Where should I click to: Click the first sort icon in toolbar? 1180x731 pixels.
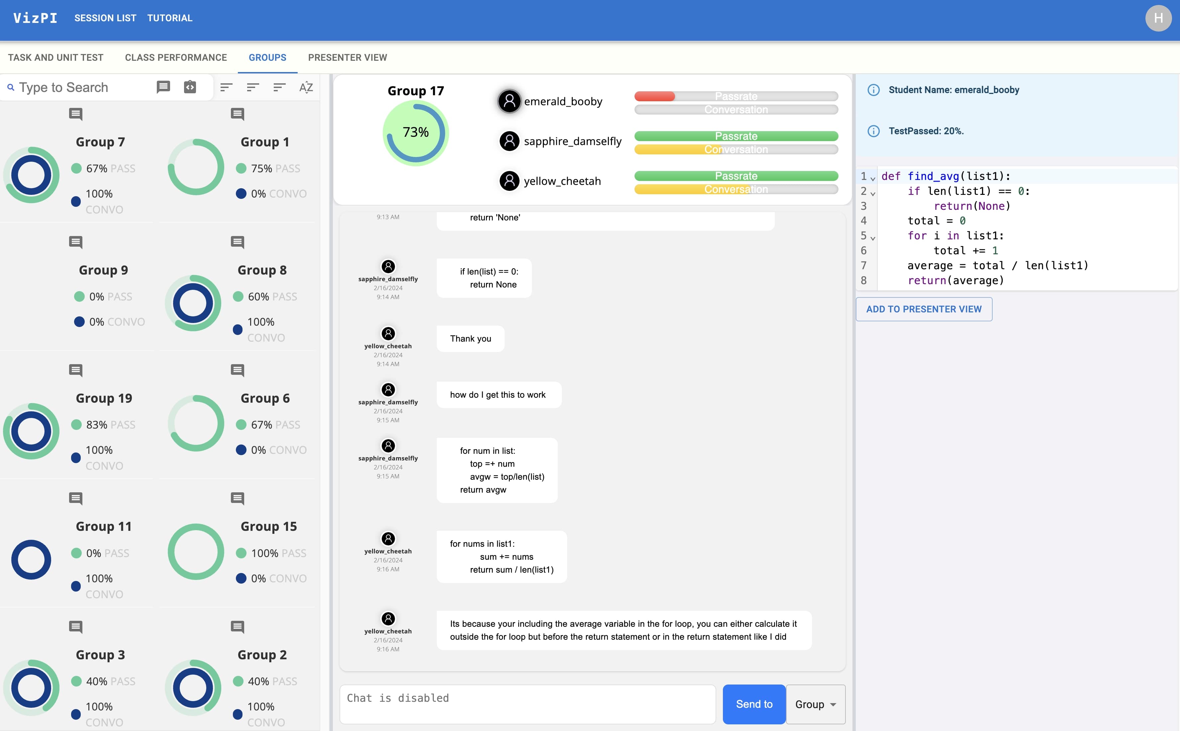coord(227,88)
